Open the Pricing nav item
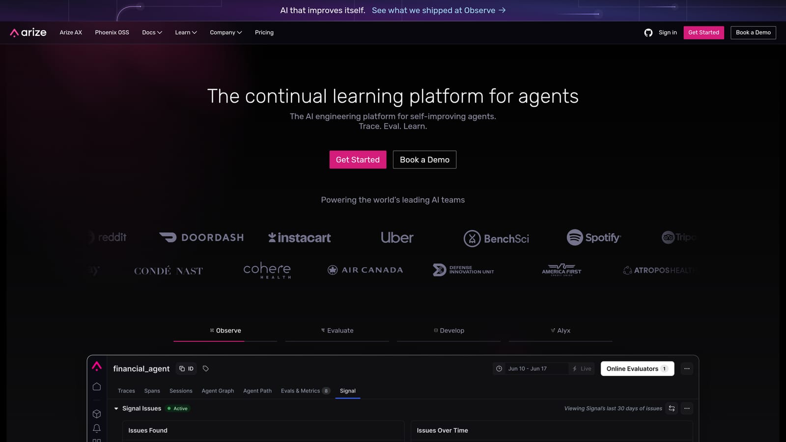This screenshot has width=786, height=442. (x=264, y=32)
